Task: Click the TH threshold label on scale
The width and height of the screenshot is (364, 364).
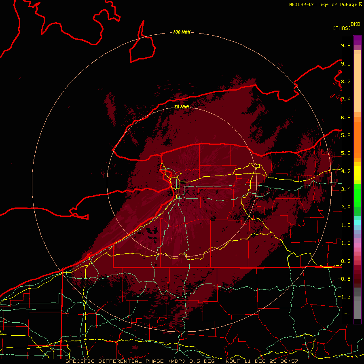Action: [x=347, y=315]
